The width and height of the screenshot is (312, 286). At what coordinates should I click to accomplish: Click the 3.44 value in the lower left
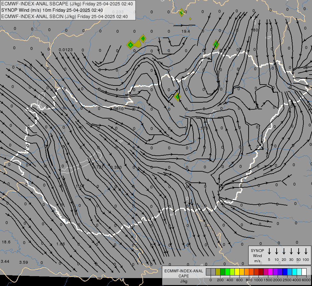pos(5,262)
